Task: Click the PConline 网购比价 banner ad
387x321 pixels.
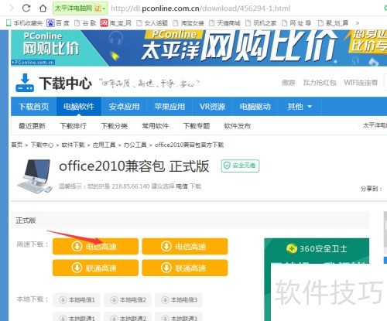Action: coord(199,48)
